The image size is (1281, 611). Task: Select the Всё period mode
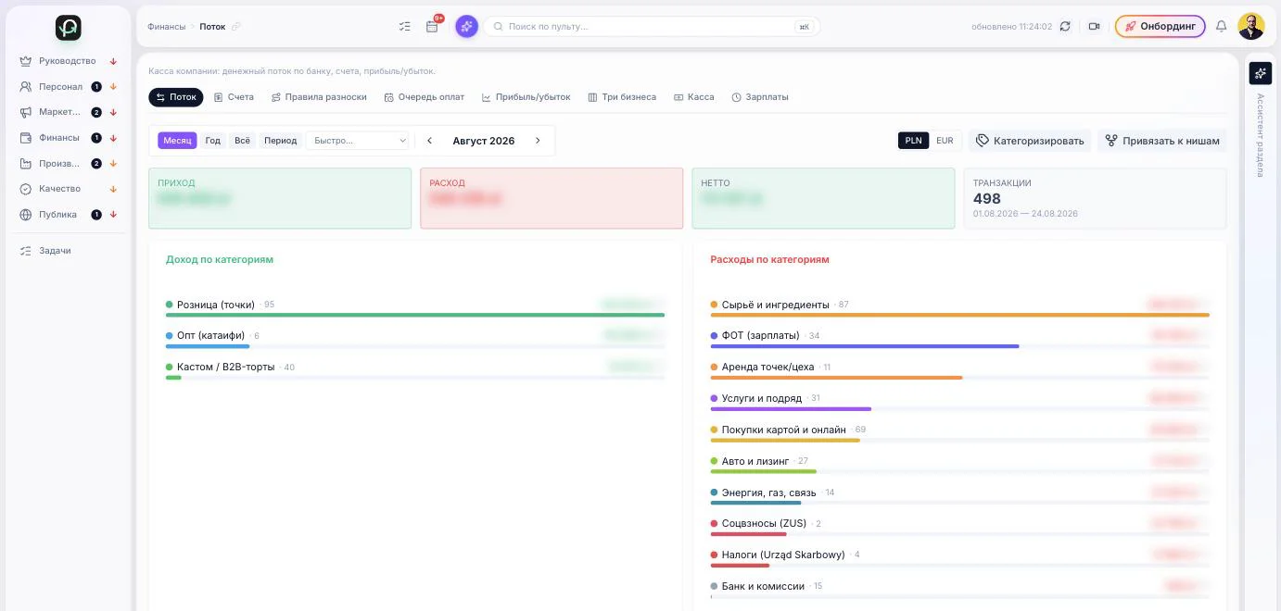(x=242, y=141)
